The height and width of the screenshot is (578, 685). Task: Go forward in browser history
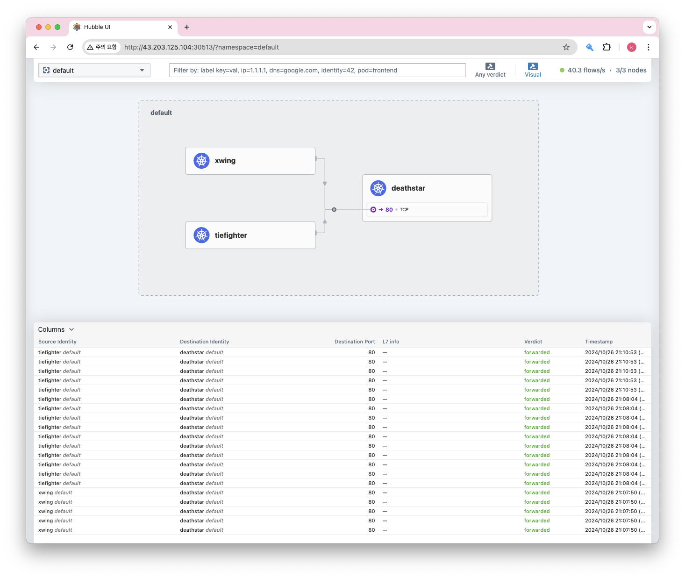coord(53,47)
